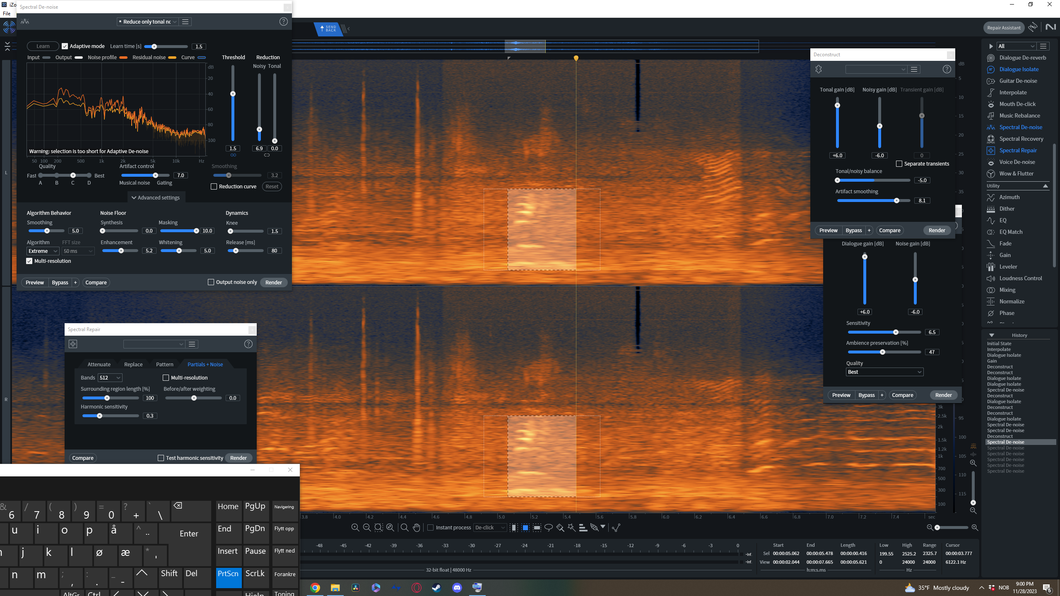Click Bypass in Dialogue Isolate panel
Screen dimensions: 1060x596
click(x=867, y=395)
